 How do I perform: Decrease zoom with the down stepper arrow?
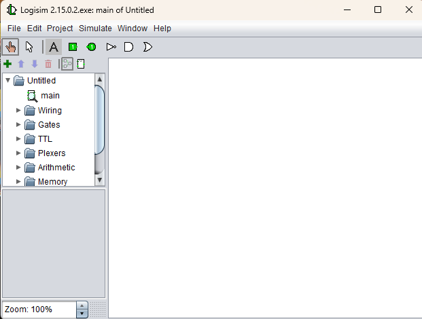[82, 314]
